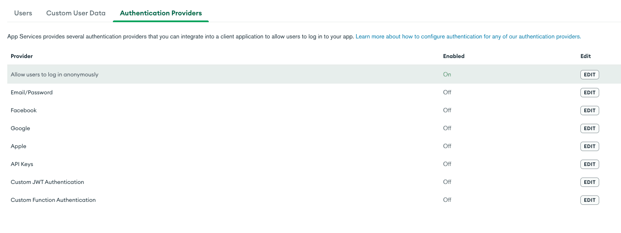Edit the anonymous login provider
621x233 pixels.
589,75
